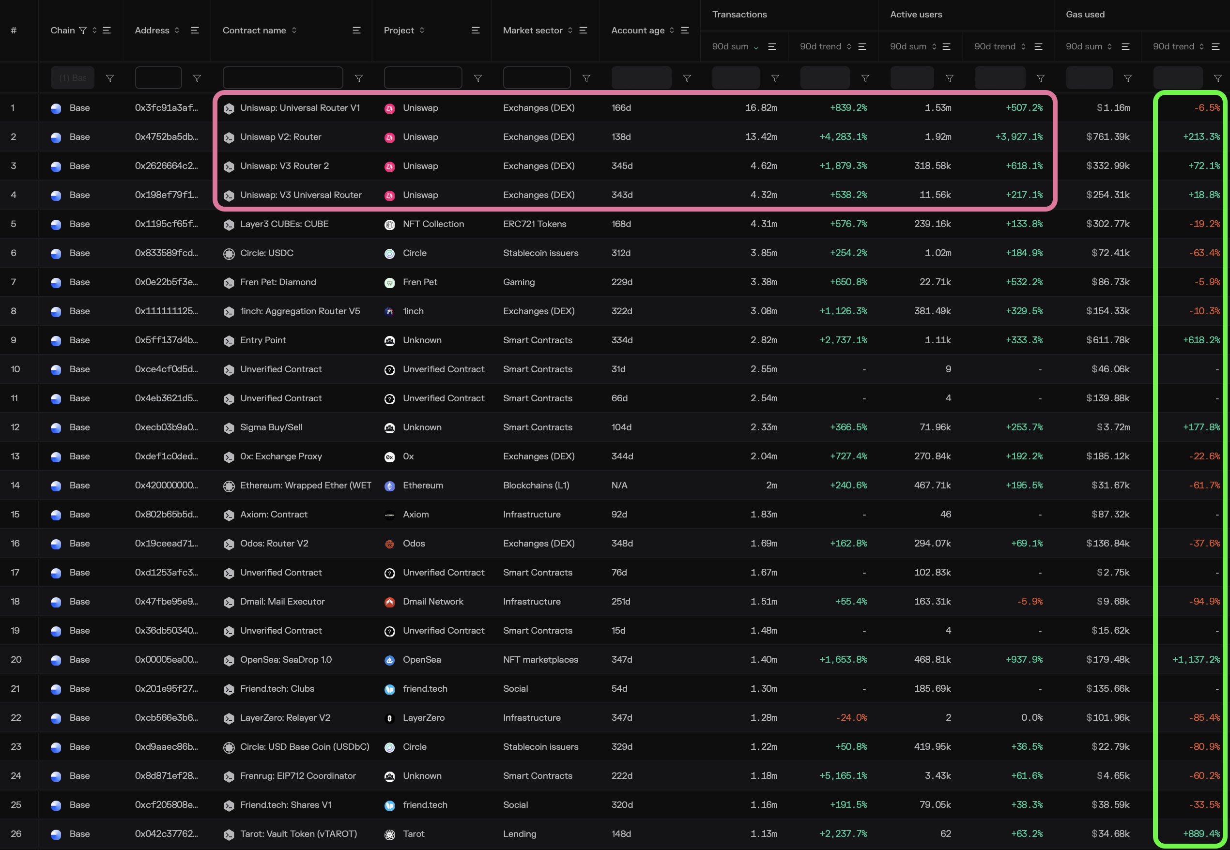Open the OpenSea: SeaDrop 1.0 contract
Image resolution: width=1230 pixels, height=850 pixels.
pyautogui.click(x=286, y=660)
